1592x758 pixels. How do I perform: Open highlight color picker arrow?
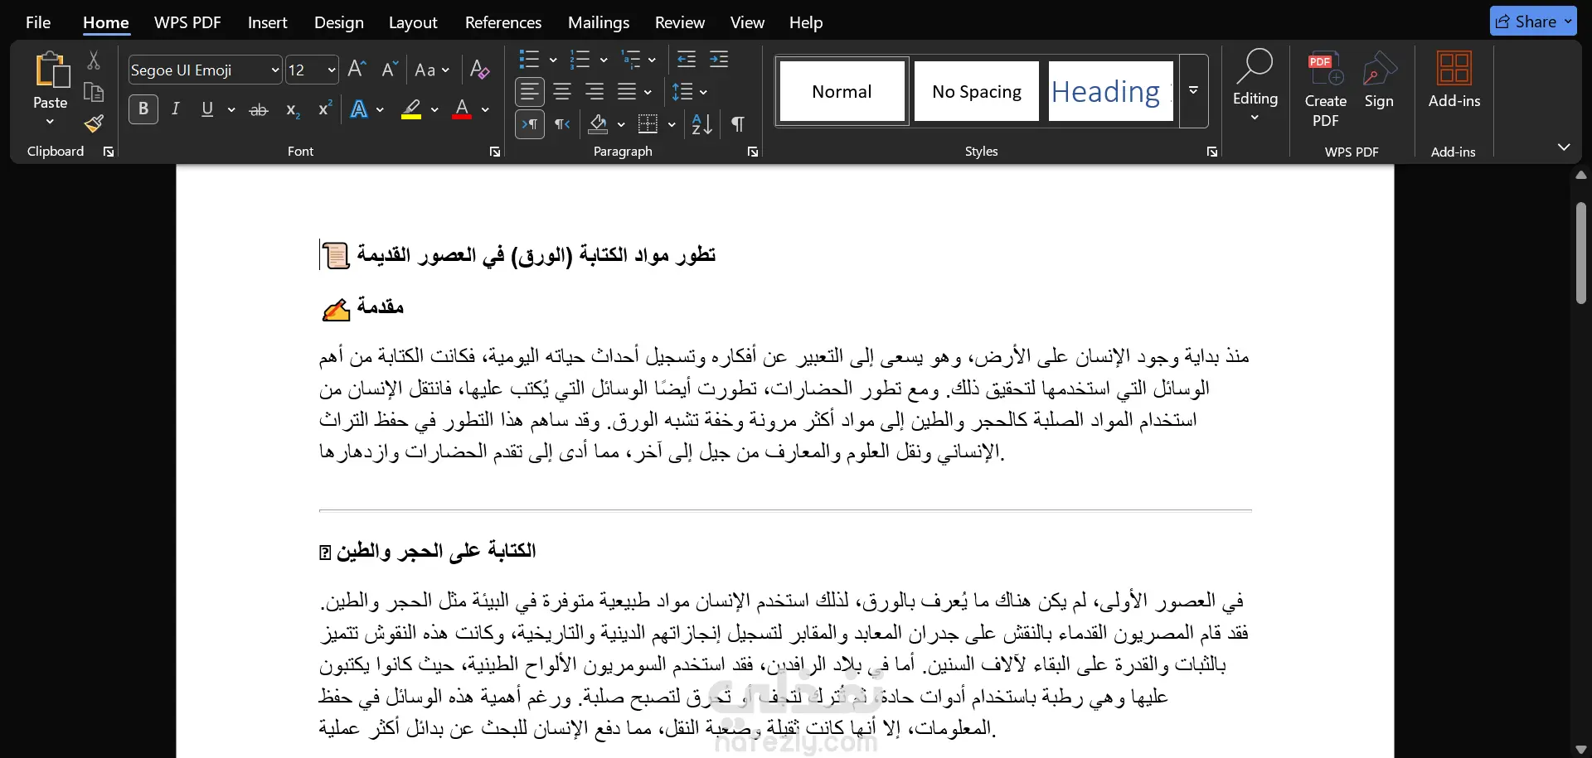click(434, 109)
